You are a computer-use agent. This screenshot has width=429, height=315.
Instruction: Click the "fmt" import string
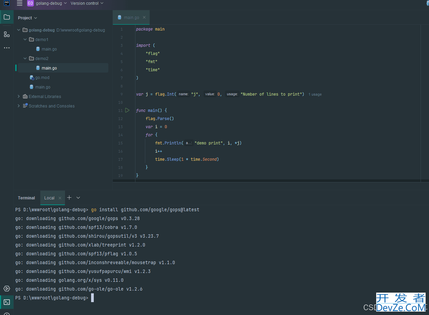pos(152,62)
